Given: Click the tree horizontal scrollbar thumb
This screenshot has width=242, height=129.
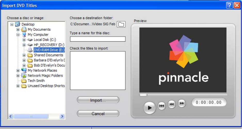Looking at the screenshot, I should [x=31, y=116].
